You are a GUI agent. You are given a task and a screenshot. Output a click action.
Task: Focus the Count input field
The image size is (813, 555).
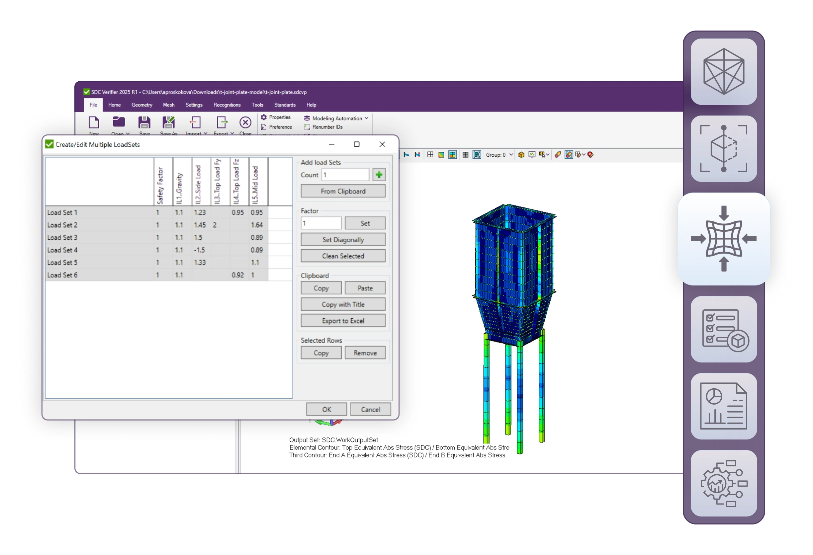pyautogui.click(x=345, y=175)
